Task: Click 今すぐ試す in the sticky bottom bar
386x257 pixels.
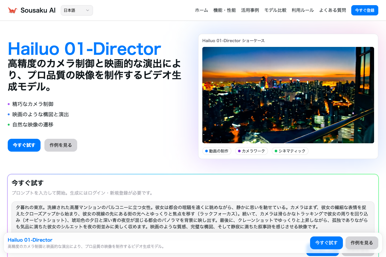Action: pyautogui.click(x=326, y=243)
